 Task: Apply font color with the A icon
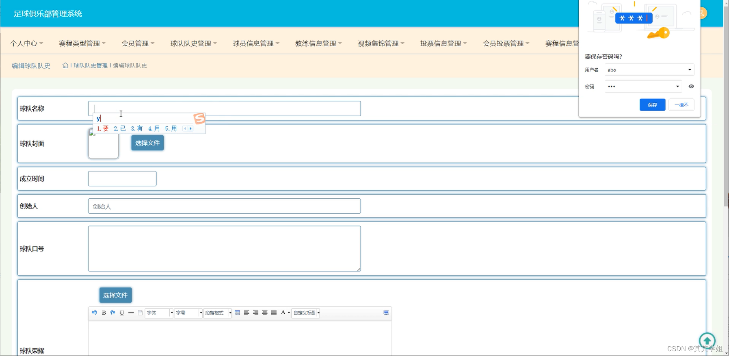(x=283, y=313)
